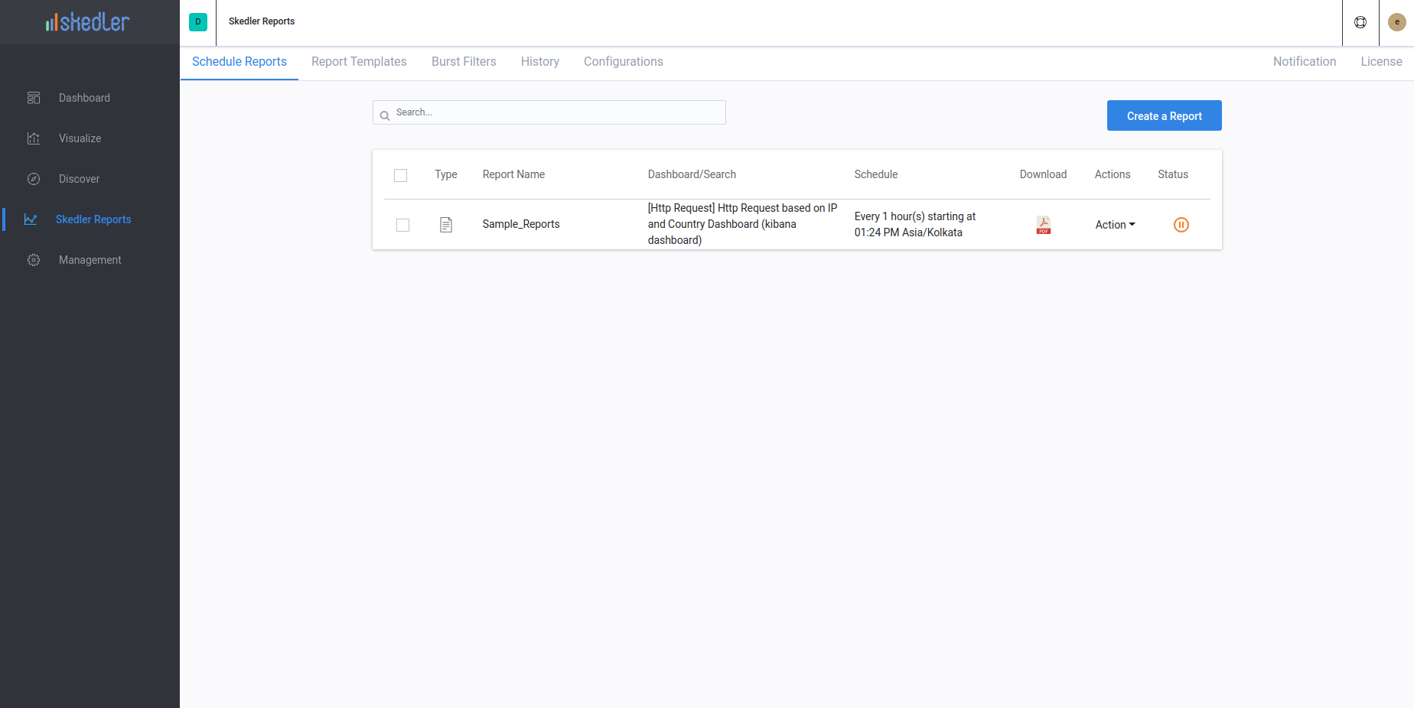Screen dimensions: 1414x708
Task: Open the Burst Filters tab
Action: pos(464,62)
